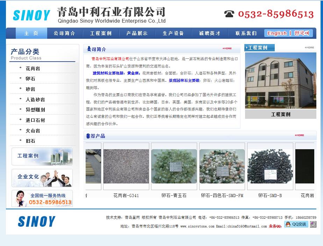Open the 人造砂岩 product category
323x246 pixels.
pos(35,100)
